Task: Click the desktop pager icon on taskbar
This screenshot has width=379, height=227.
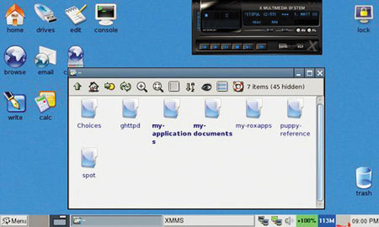Action: 59,220
